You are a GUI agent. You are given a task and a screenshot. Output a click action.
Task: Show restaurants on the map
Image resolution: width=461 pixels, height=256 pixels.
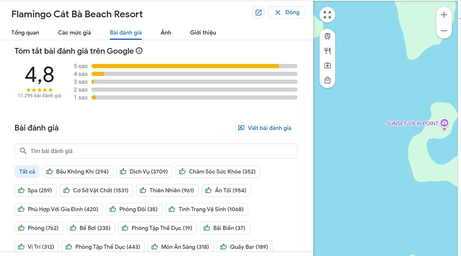click(x=327, y=51)
